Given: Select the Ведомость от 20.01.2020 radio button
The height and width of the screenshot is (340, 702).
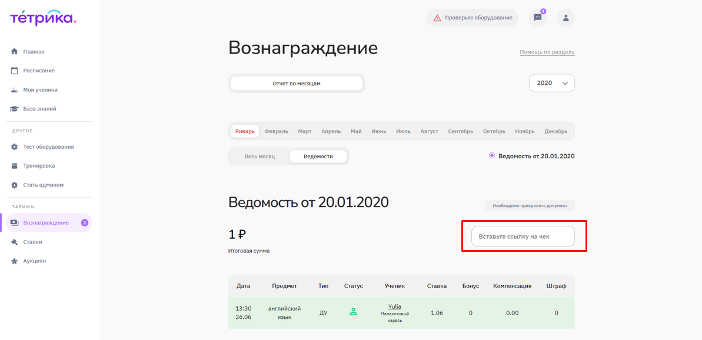Looking at the screenshot, I should pyautogui.click(x=492, y=156).
